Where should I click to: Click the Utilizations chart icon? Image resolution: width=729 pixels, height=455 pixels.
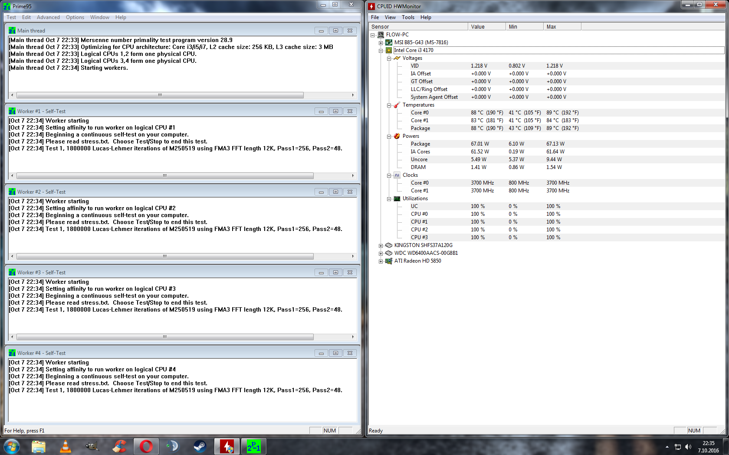(x=397, y=198)
